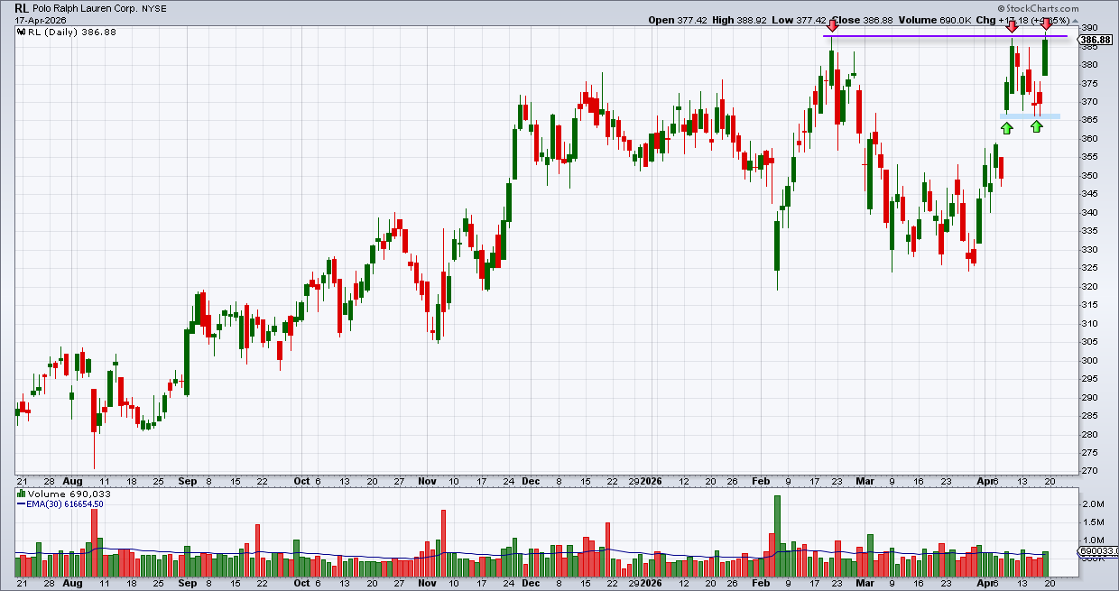
Task: Click the 340 price axis label
Action: (x=1090, y=213)
